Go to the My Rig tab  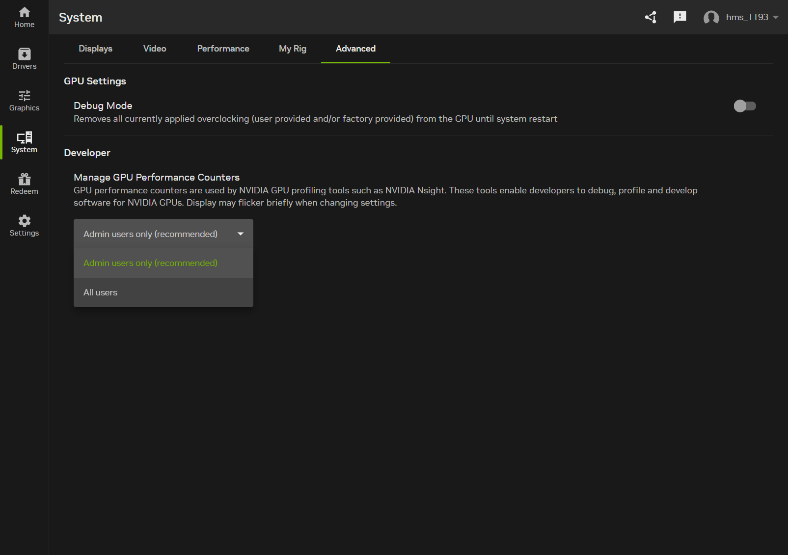pos(292,49)
